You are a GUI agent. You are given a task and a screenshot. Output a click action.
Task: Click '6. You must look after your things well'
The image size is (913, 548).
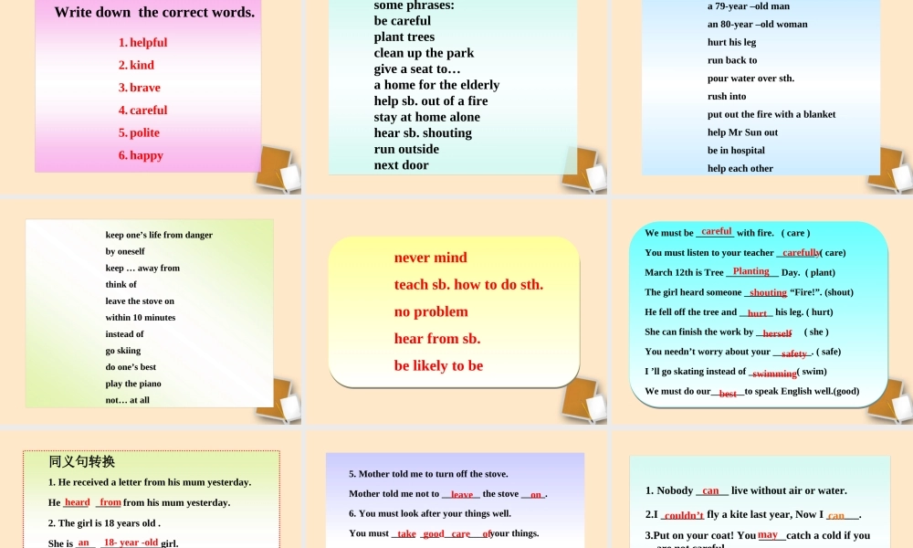(x=430, y=513)
